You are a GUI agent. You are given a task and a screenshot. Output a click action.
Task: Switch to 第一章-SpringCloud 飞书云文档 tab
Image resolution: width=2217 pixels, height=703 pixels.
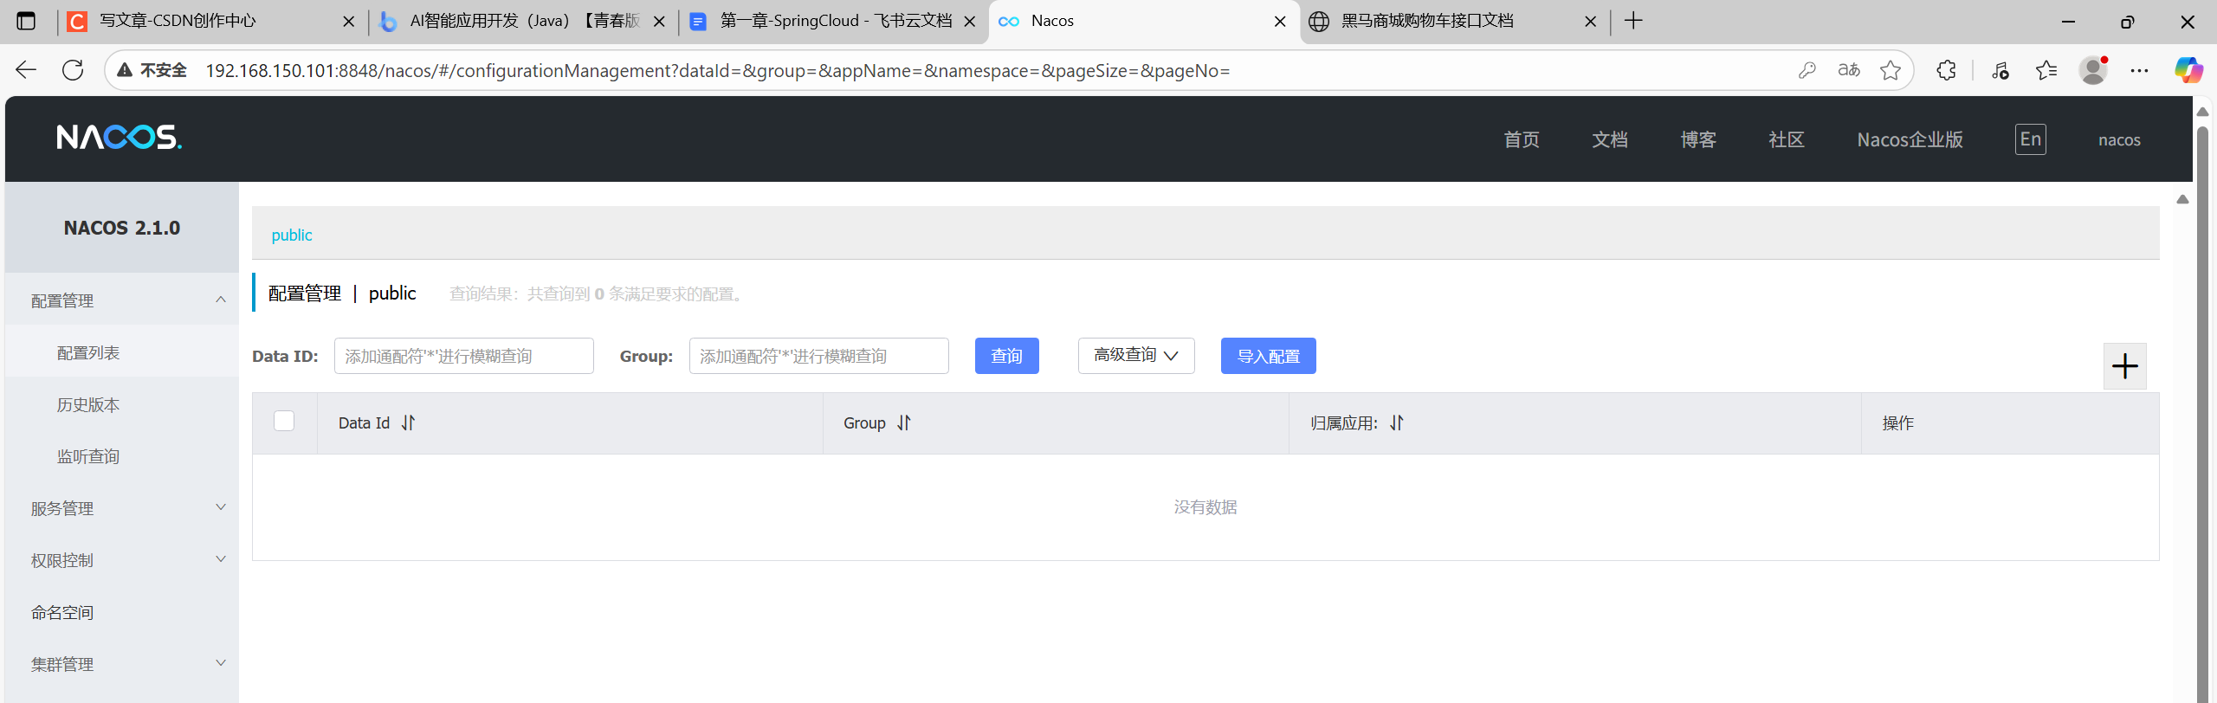pyautogui.click(x=831, y=22)
